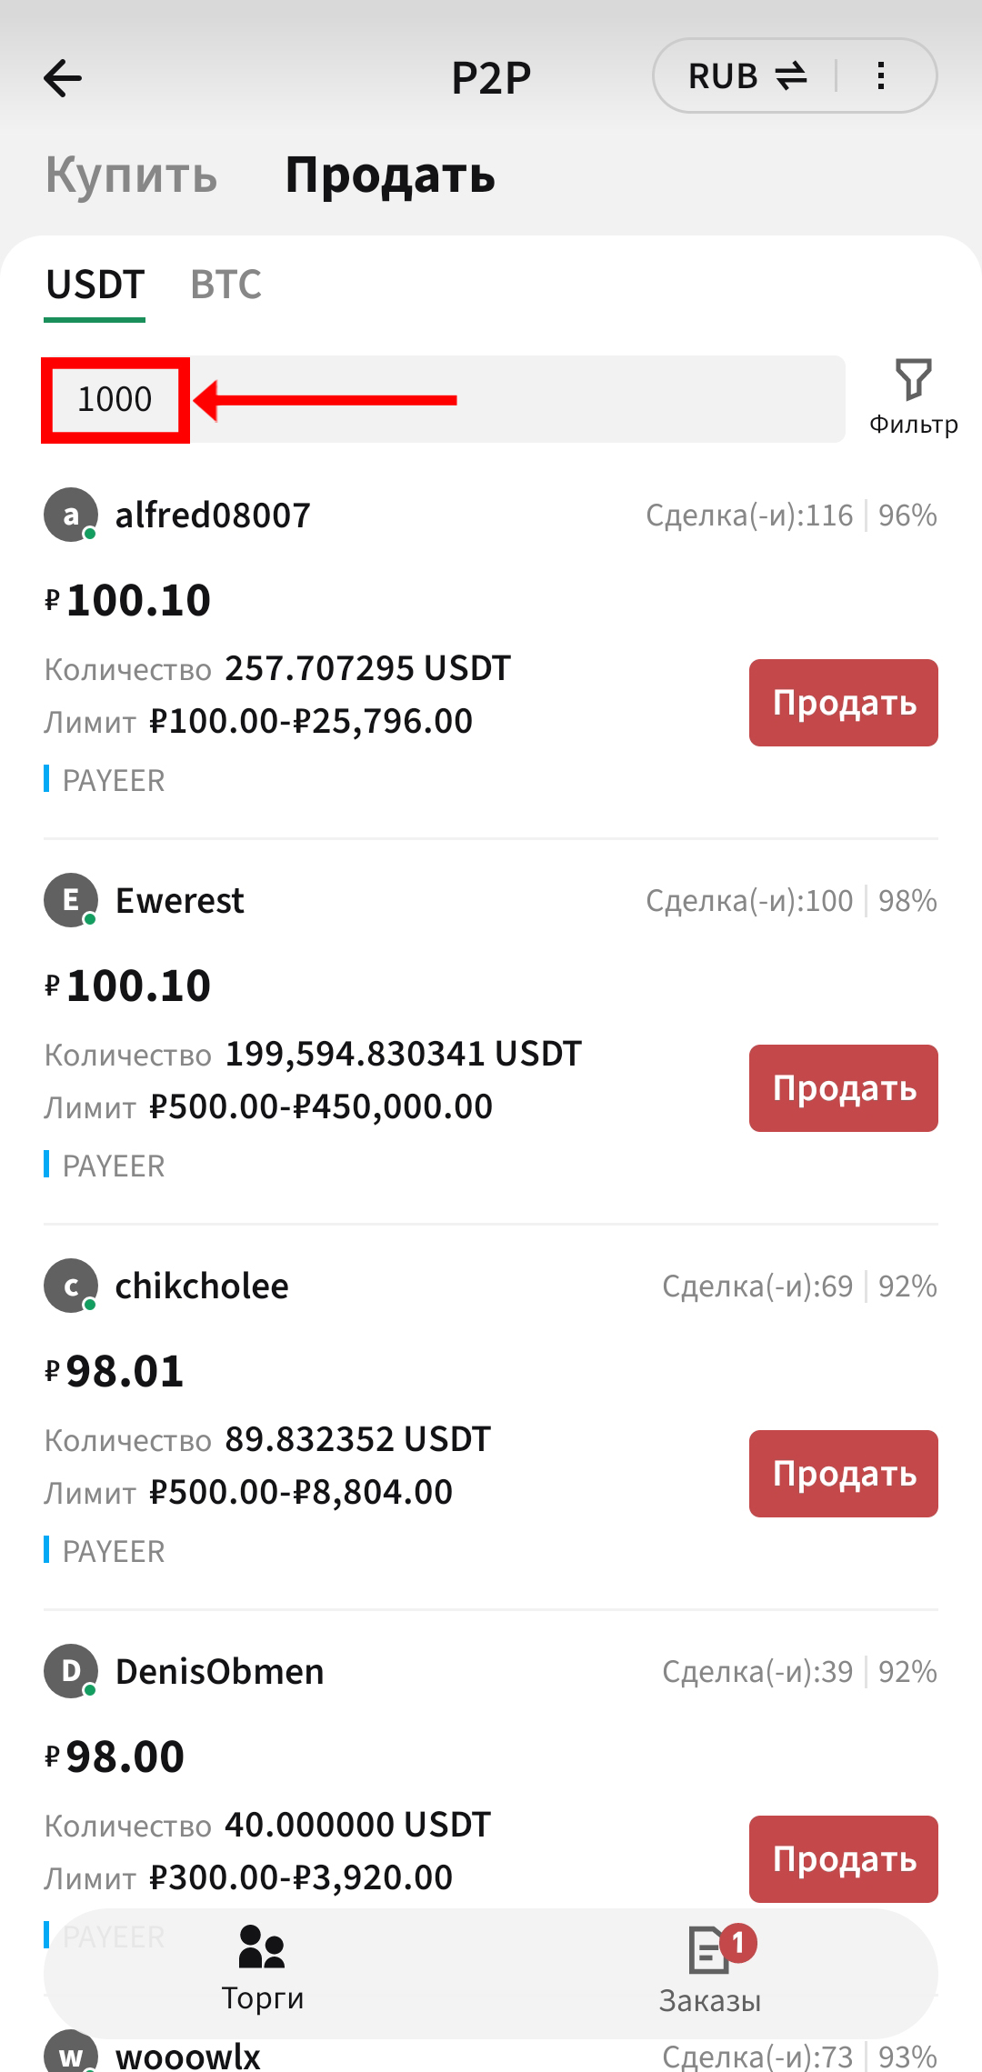Viewport: 982px width, 2072px height.
Task: Tap DenisObmen avatar icon
Action: [x=71, y=1671]
